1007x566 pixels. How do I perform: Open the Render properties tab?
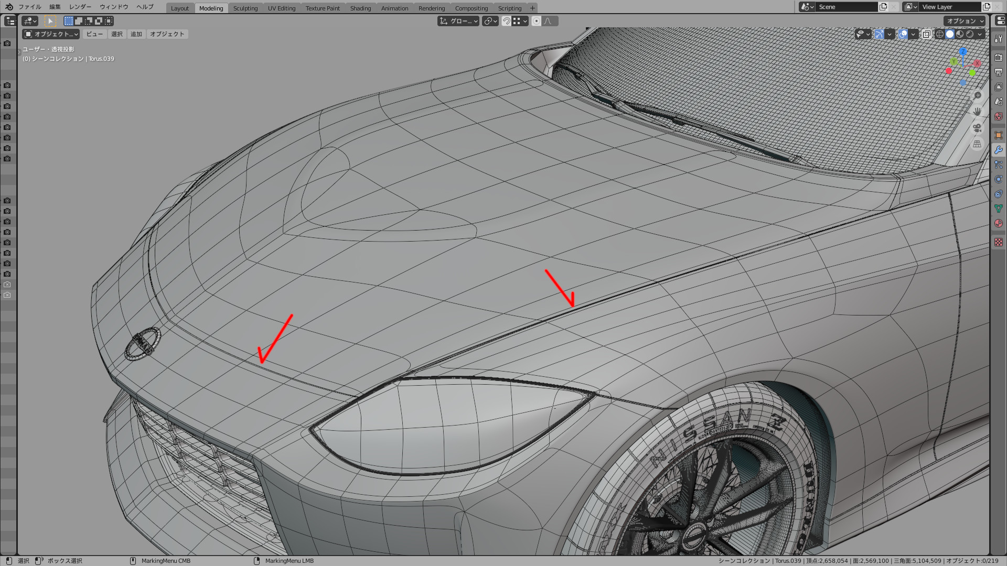pyautogui.click(x=999, y=58)
